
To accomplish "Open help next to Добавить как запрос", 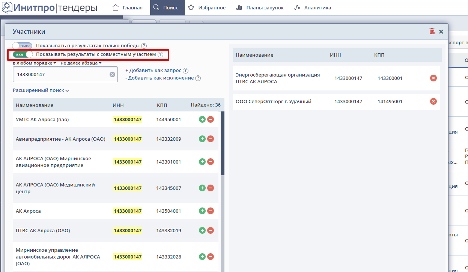I will point(185,71).
